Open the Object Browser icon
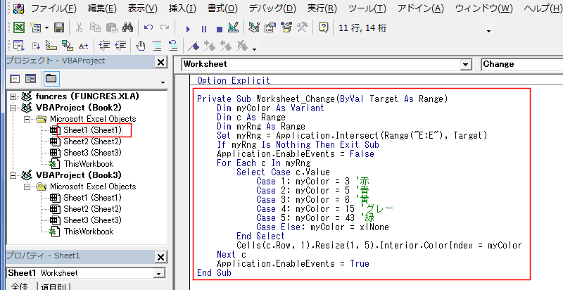This screenshot has height=290, width=563. tap(286, 27)
